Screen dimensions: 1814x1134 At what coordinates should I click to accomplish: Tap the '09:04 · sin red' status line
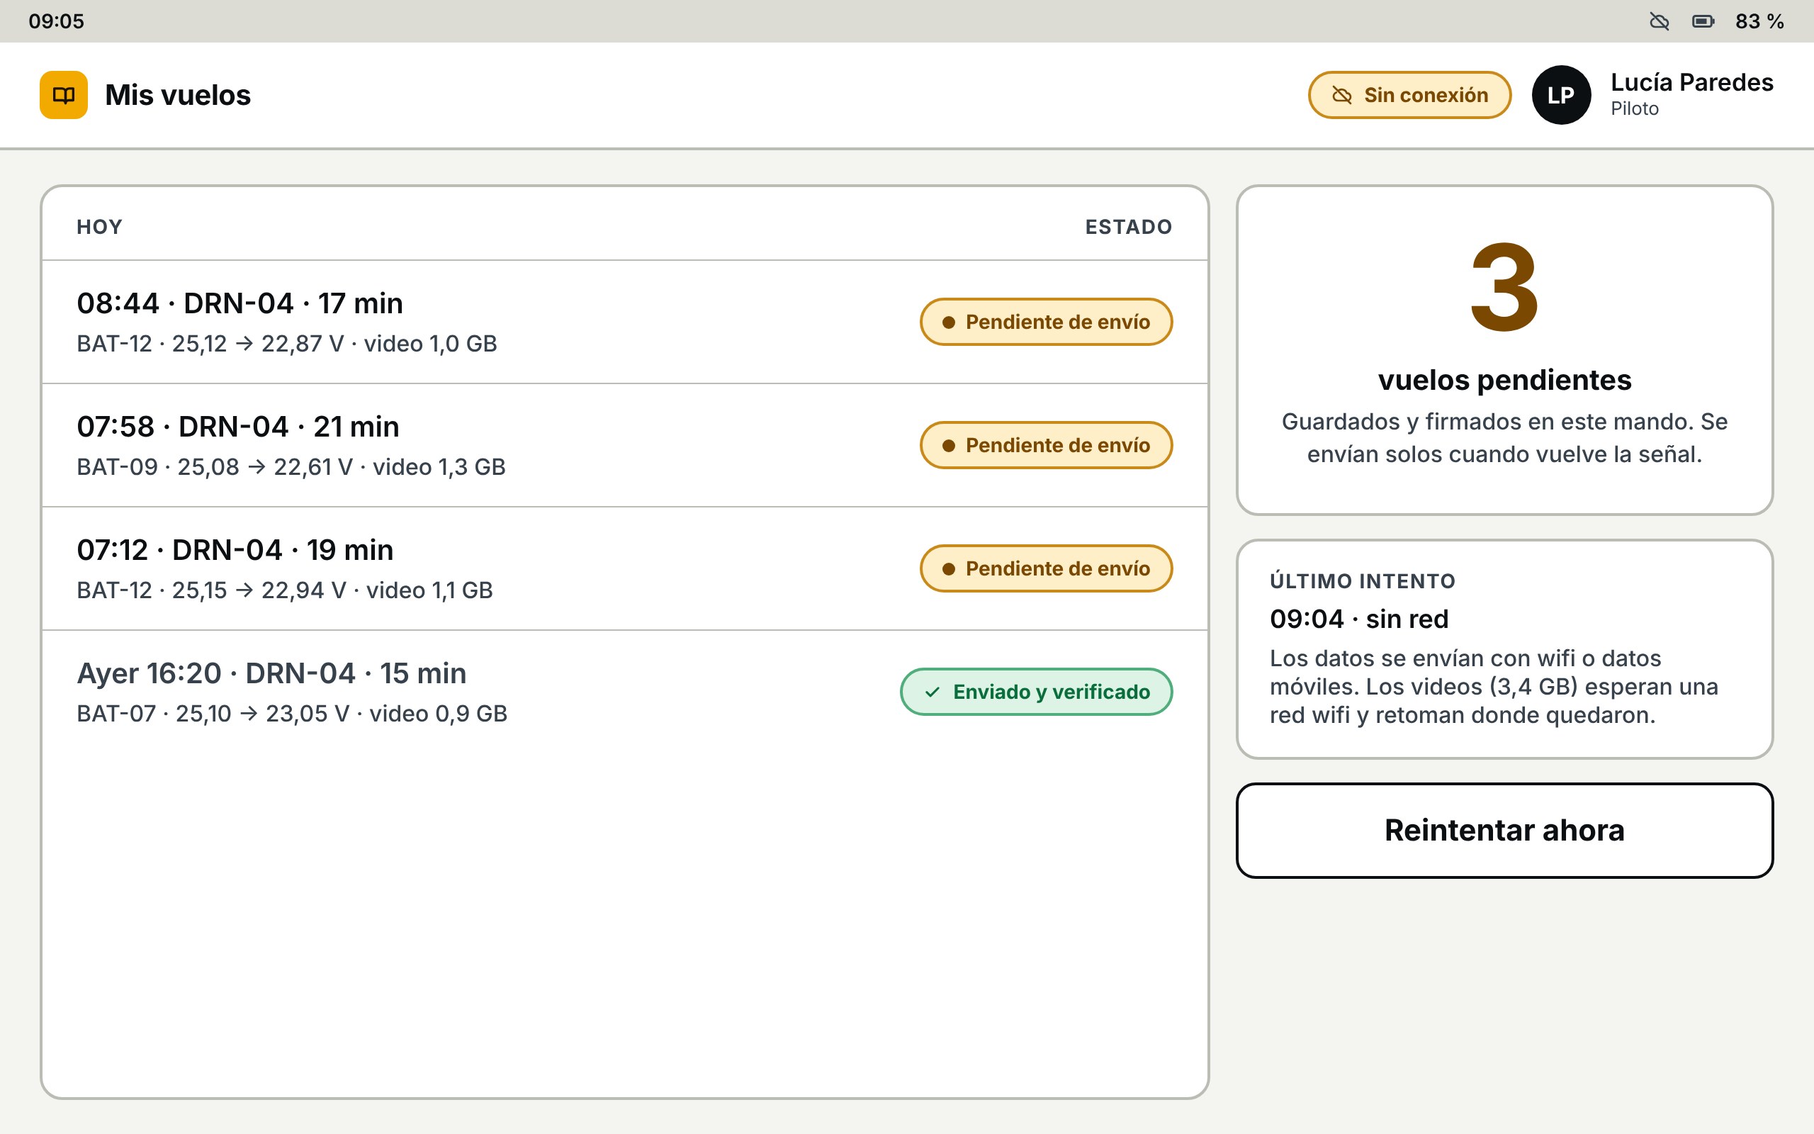pos(1359,619)
